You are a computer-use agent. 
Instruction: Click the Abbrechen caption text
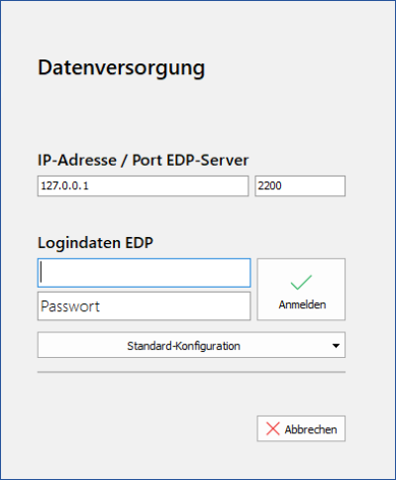pyautogui.click(x=311, y=429)
